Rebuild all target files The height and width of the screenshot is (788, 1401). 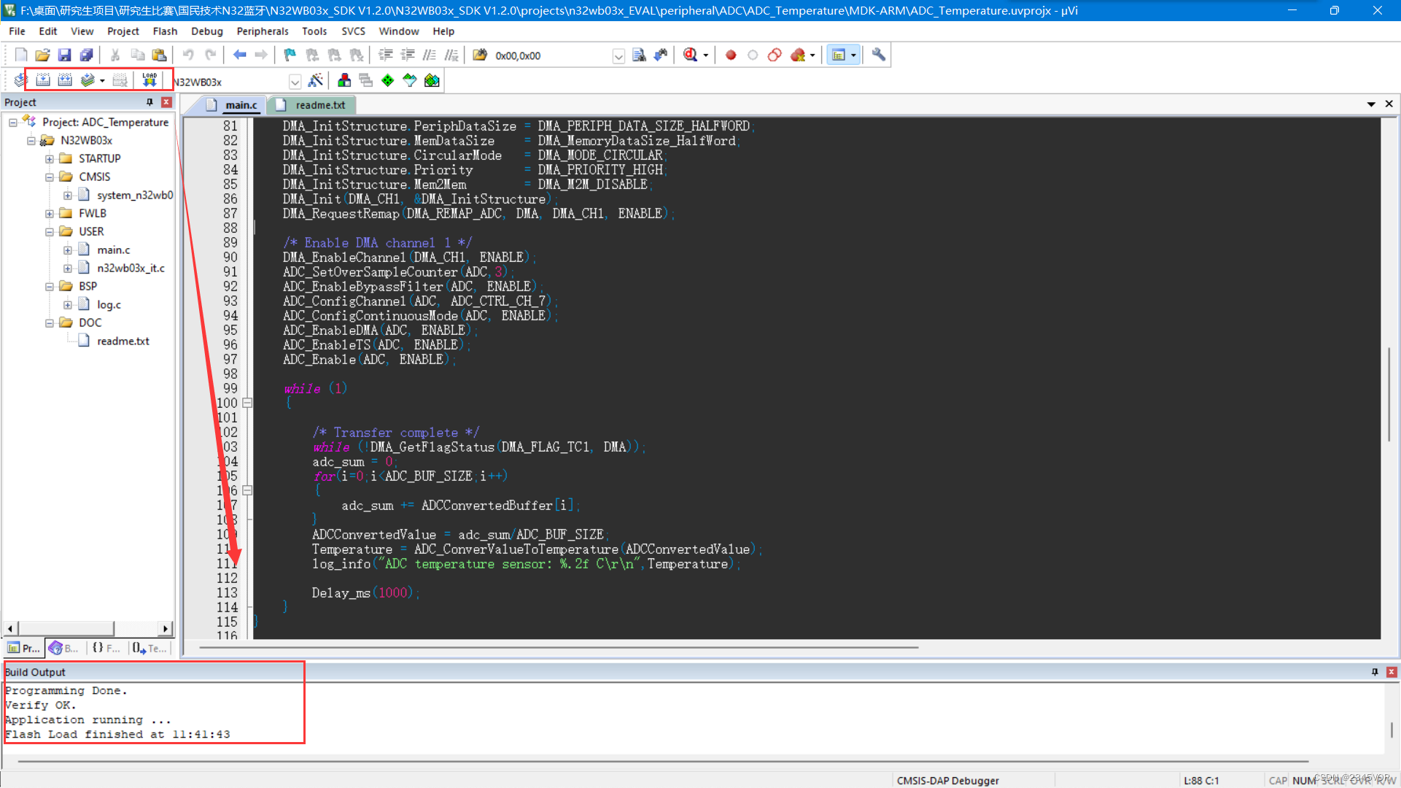click(64, 80)
